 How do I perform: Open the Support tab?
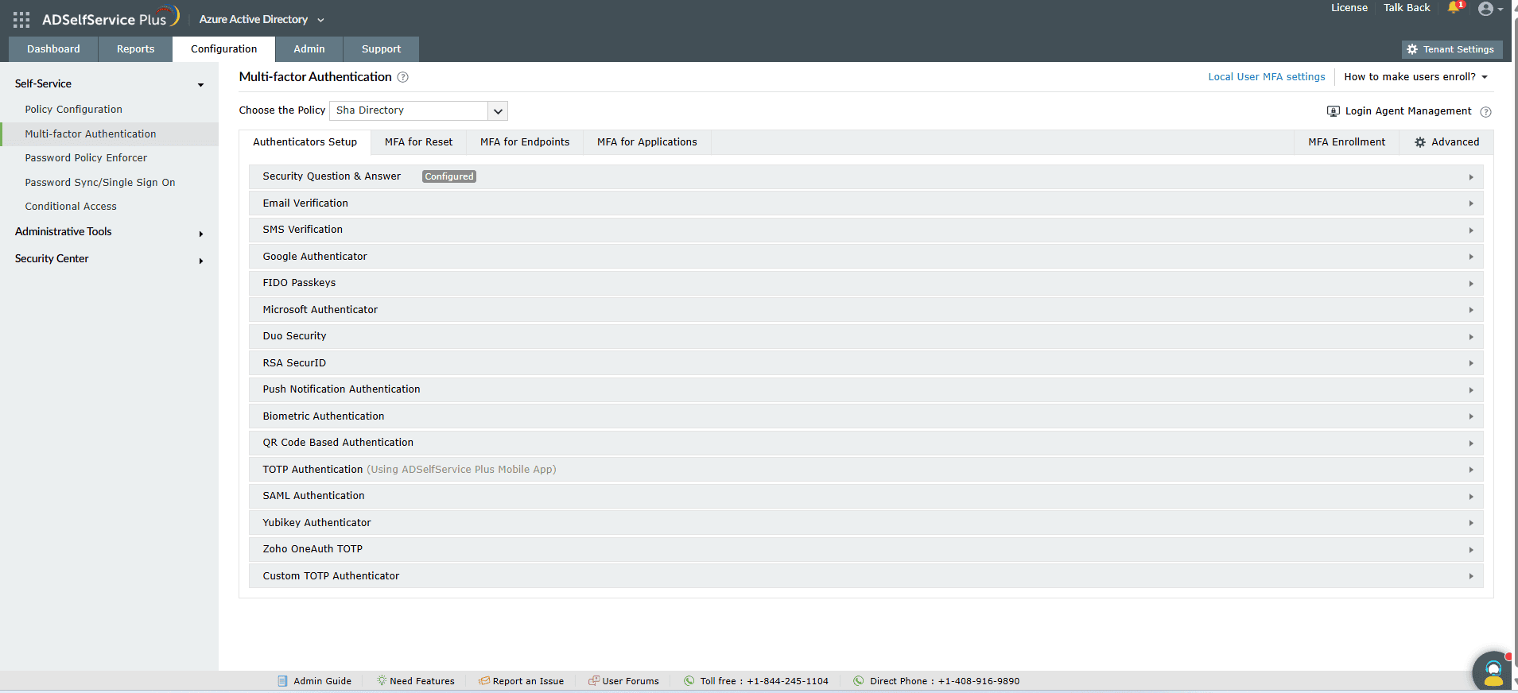click(x=381, y=49)
